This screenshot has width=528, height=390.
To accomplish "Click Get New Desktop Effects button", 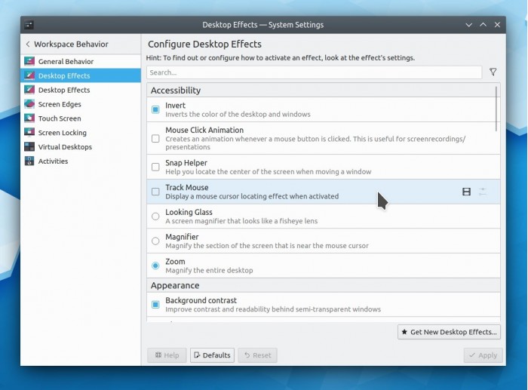I will tap(449, 332).
